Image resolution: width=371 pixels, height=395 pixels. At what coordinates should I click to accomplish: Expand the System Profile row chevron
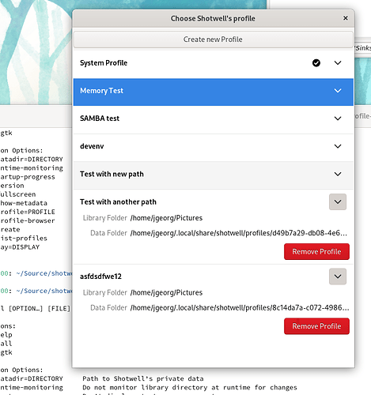[338, 63]
